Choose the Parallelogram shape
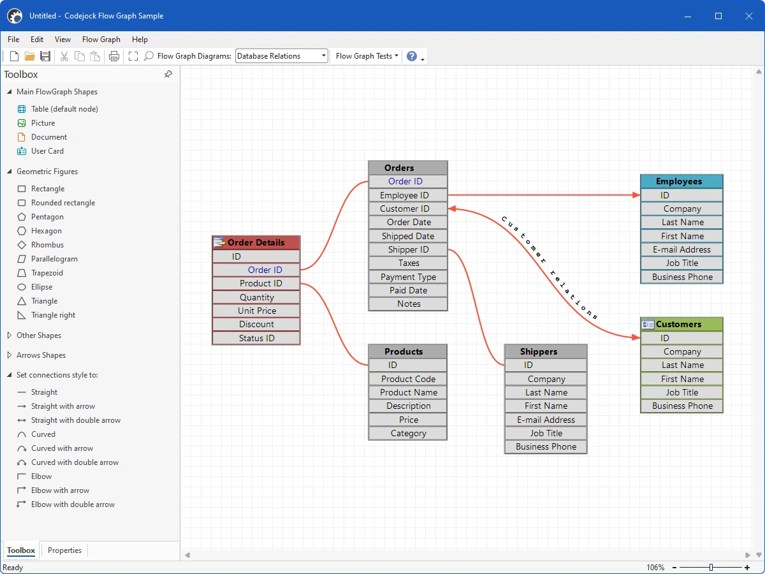 [54, 259]
